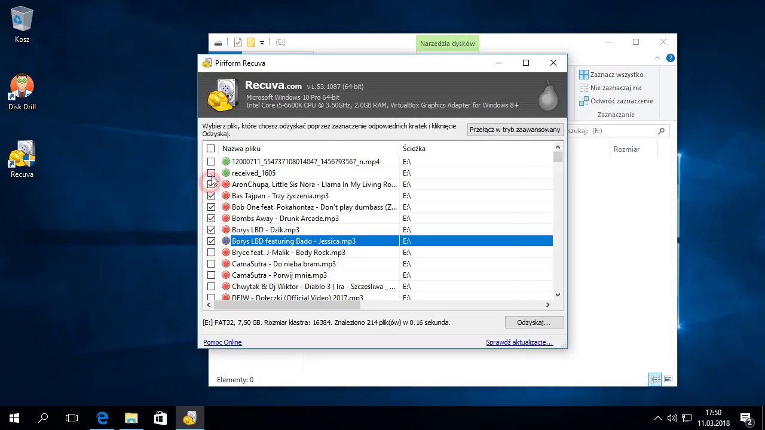Open Microsoft Store from taskbar
765x430 pixels.
[160, 419]
